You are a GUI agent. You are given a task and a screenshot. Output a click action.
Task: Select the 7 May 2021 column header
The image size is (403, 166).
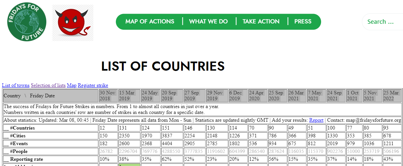tap(317, 96)
